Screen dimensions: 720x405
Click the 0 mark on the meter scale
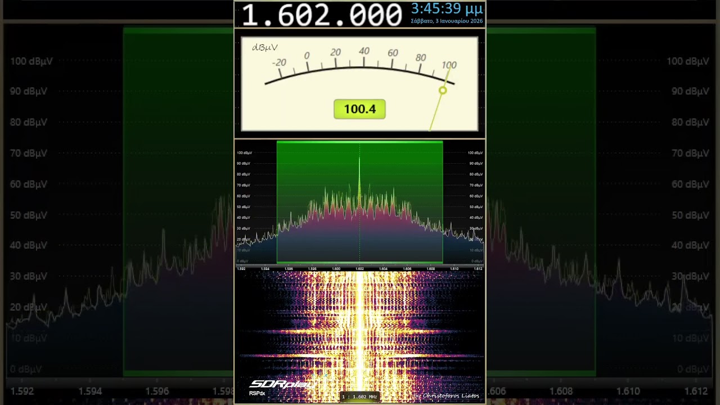tap(307, 56)
